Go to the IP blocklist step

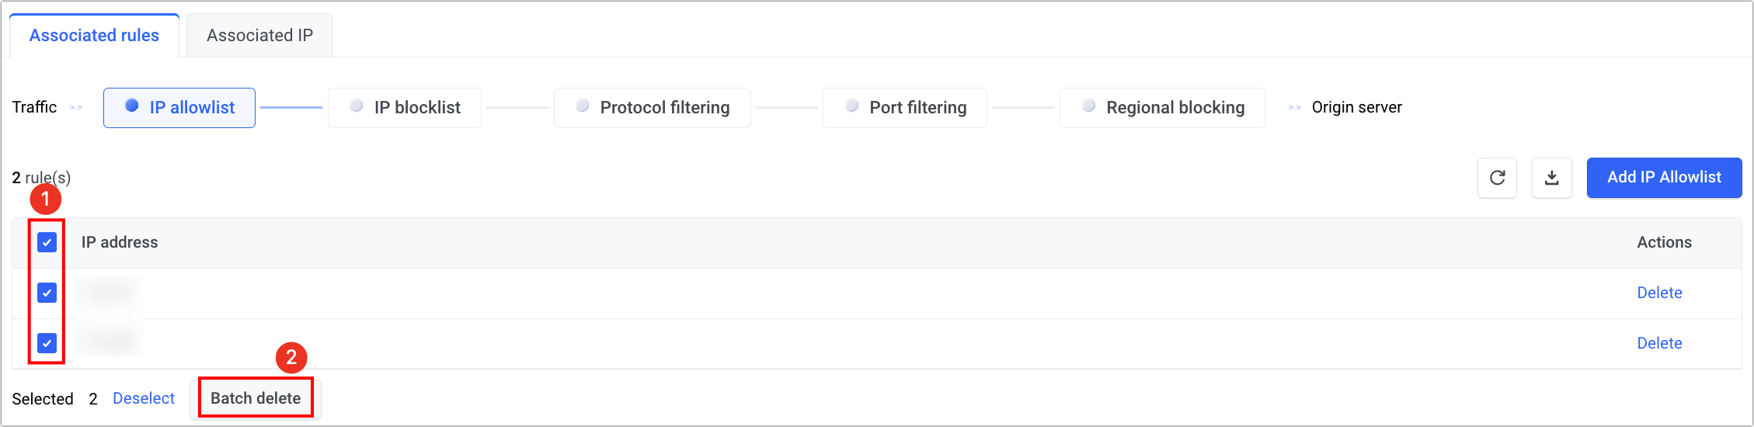[x=405, y=108]
